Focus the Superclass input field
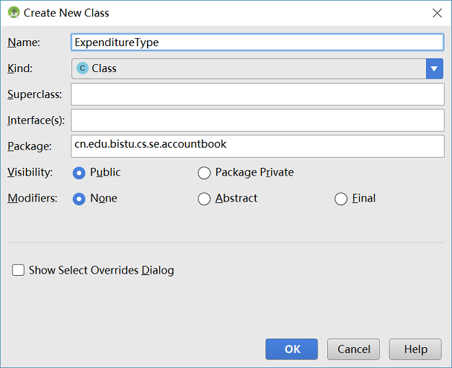Screen dimensions: 452x368 257,94
